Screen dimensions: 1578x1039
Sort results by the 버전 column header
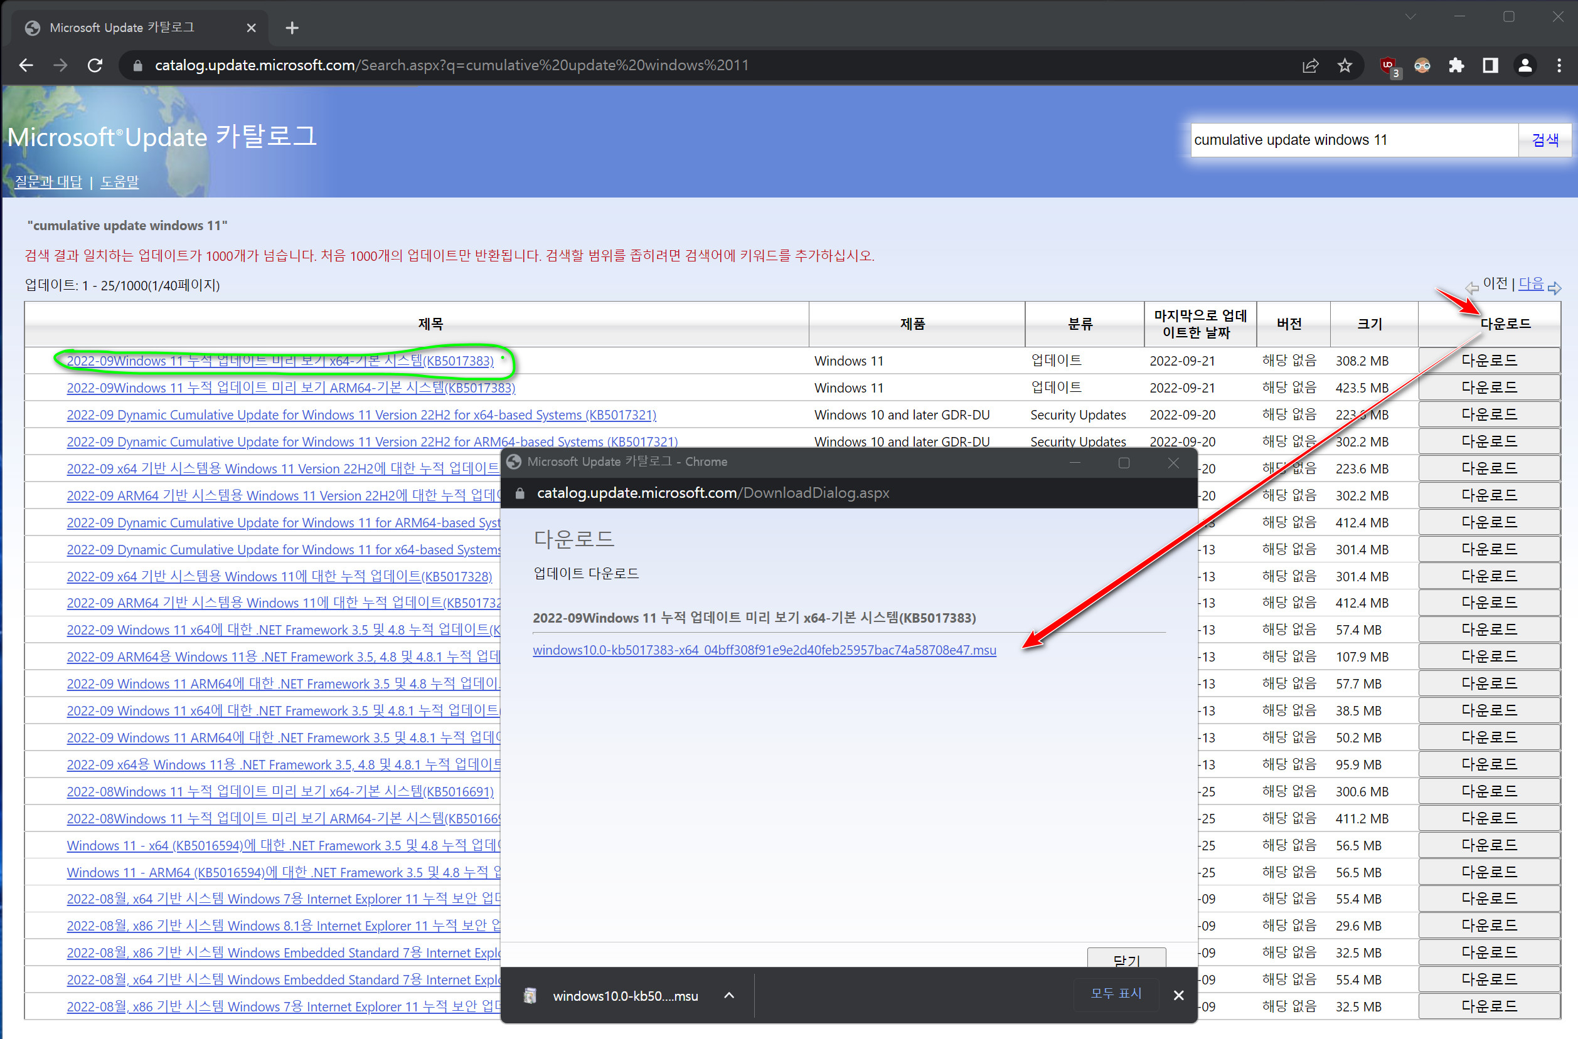click(x=1289, y=324)
